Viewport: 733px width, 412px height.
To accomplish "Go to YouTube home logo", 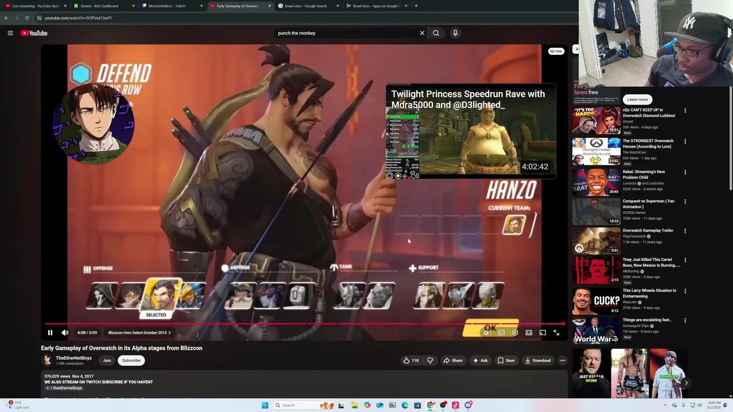I will 34,33.
